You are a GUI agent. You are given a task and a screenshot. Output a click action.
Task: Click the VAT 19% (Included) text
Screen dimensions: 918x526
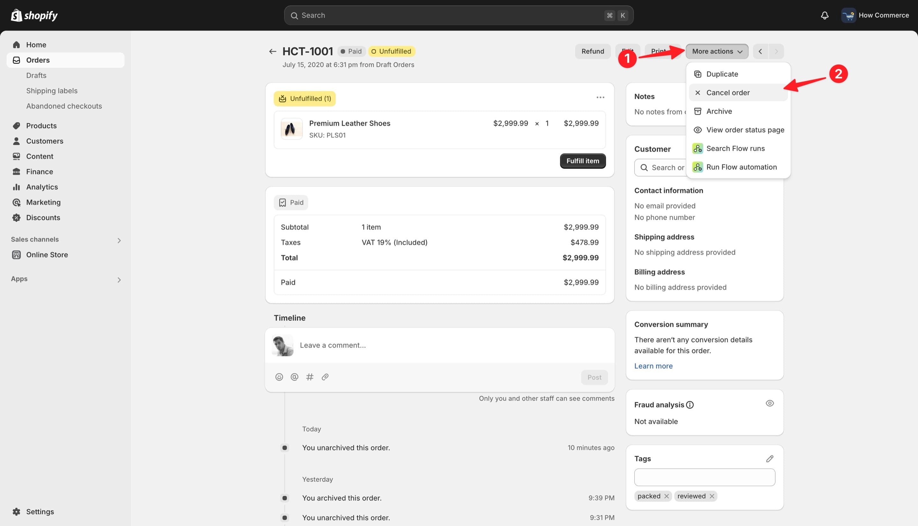394,242
